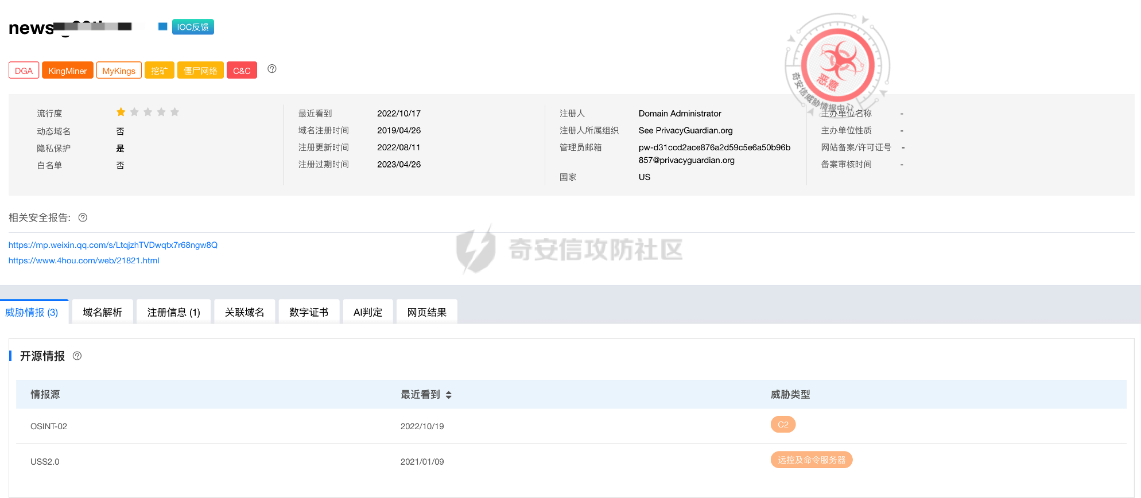The image size is (1141, 498).
Task: Click the 隐私保护 label
Action: coord(54,148)
